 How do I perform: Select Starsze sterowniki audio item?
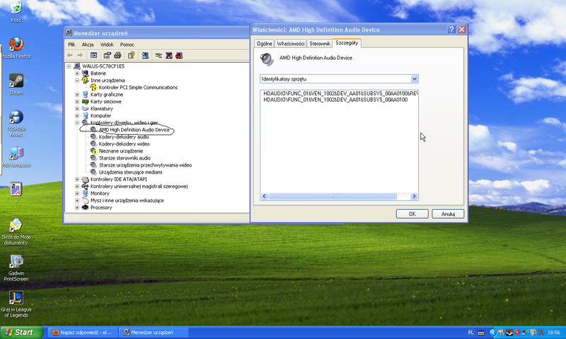click(x=125, y=157)
